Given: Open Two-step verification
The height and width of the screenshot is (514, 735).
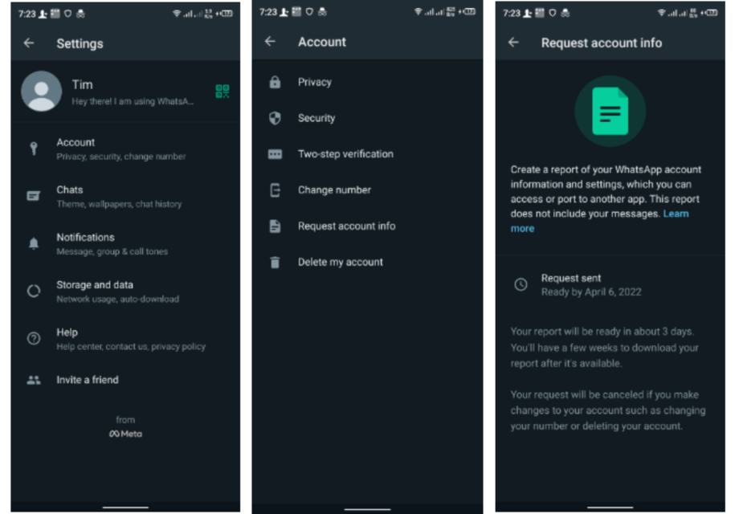Looking at the screenshot, I should coord(368,154).
